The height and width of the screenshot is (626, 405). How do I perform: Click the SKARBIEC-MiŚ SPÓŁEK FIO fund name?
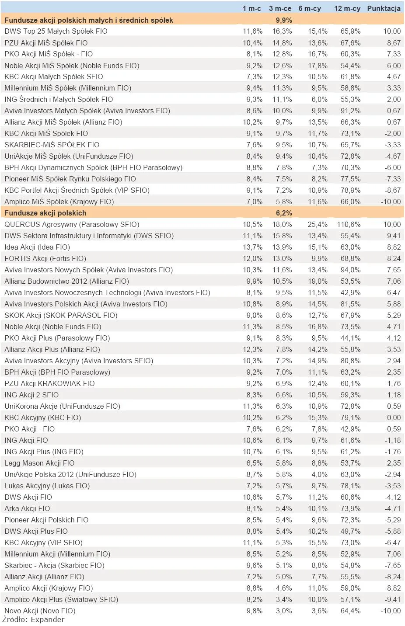pyautogui.click(x=52, y=145)
